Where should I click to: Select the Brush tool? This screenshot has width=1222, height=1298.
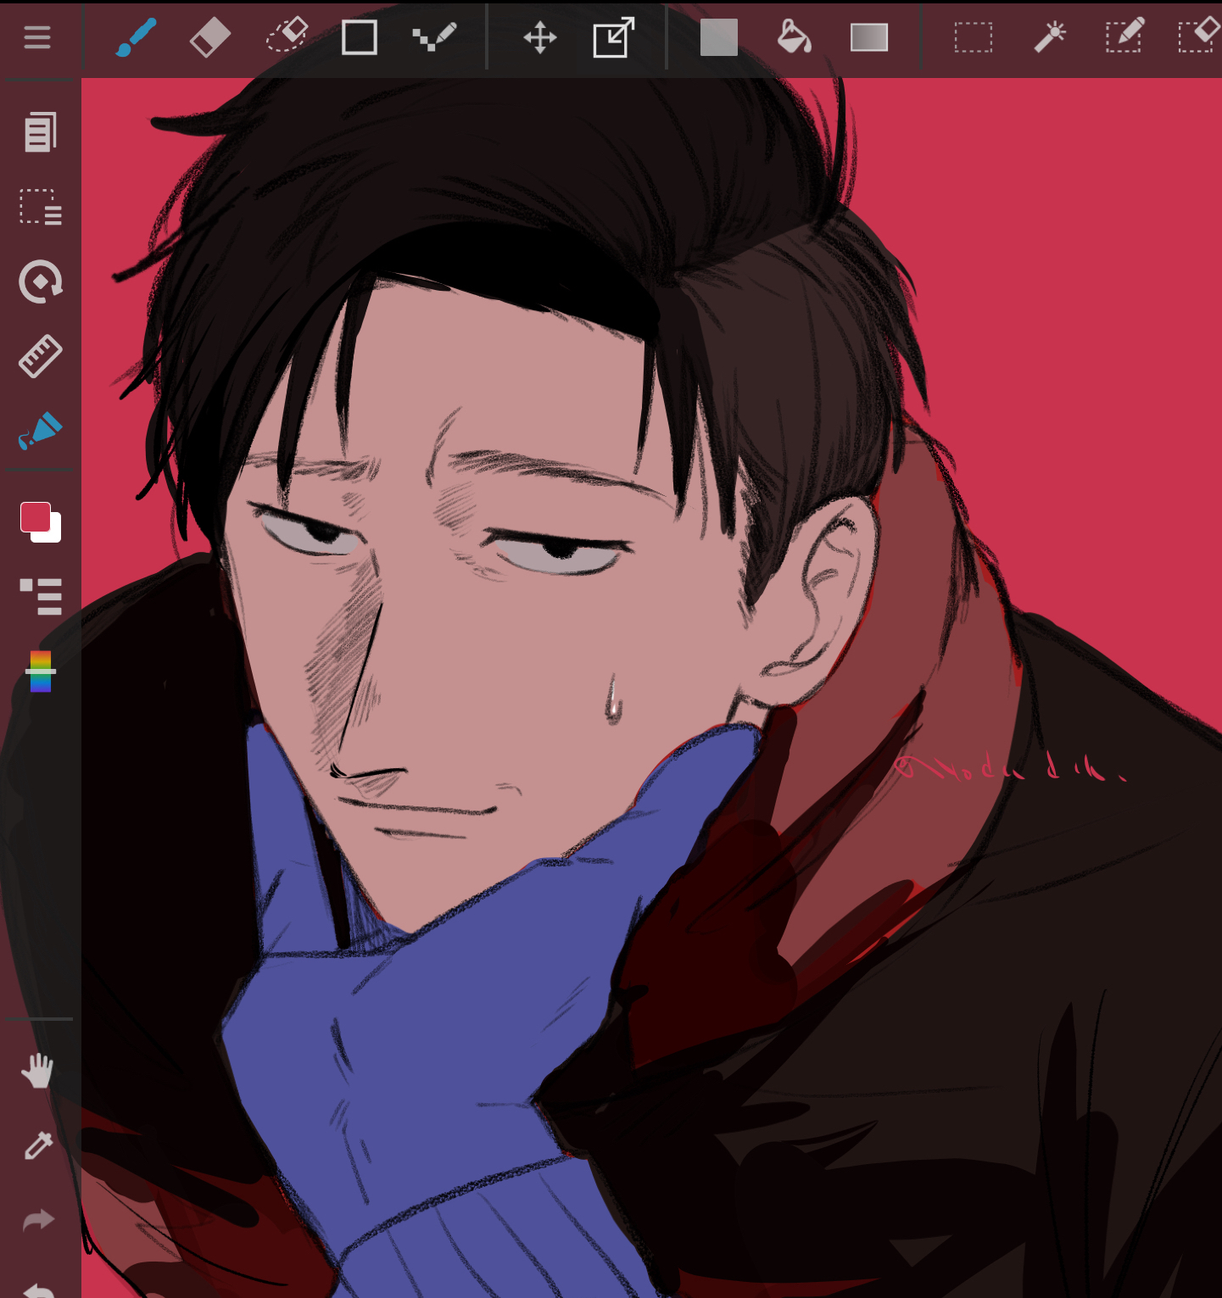[x=136, y=37]
